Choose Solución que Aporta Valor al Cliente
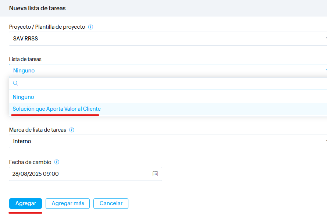 57,109
